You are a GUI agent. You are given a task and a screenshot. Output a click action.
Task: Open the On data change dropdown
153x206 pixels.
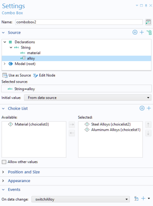(x=80, y=199)
